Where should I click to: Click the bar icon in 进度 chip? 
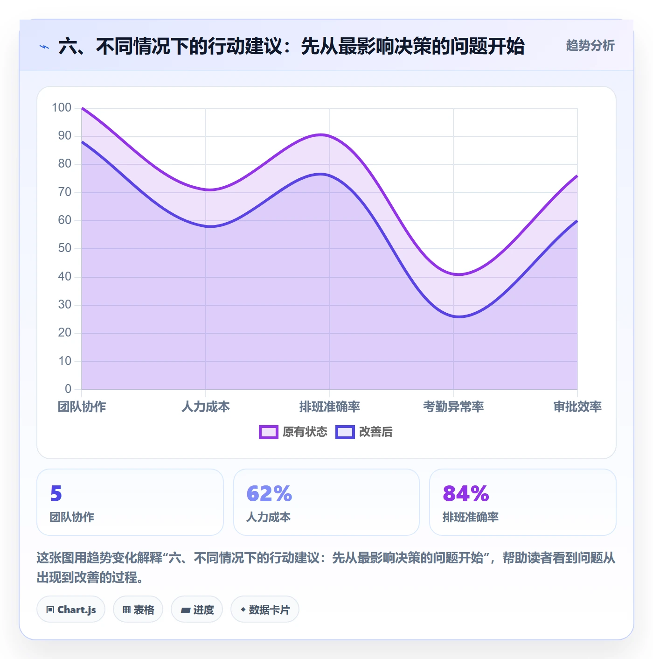click(x=185, y=610)
